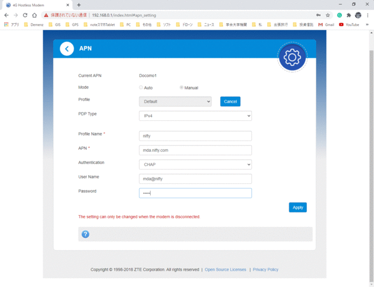
Task: Open the Demenz bookmark folder
Action: (34, 24)
